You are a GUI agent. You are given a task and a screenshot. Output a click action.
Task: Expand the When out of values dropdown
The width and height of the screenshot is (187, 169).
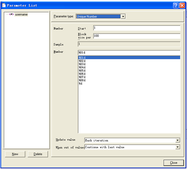177,147
